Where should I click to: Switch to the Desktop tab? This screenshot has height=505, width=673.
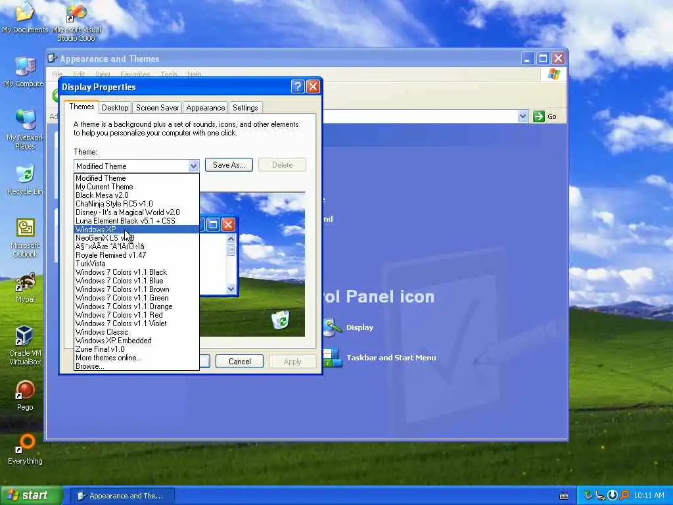coord(115,108)
